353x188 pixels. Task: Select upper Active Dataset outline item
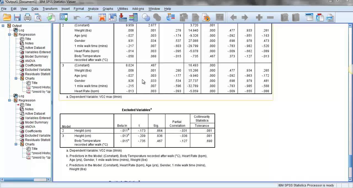point(35,48)
